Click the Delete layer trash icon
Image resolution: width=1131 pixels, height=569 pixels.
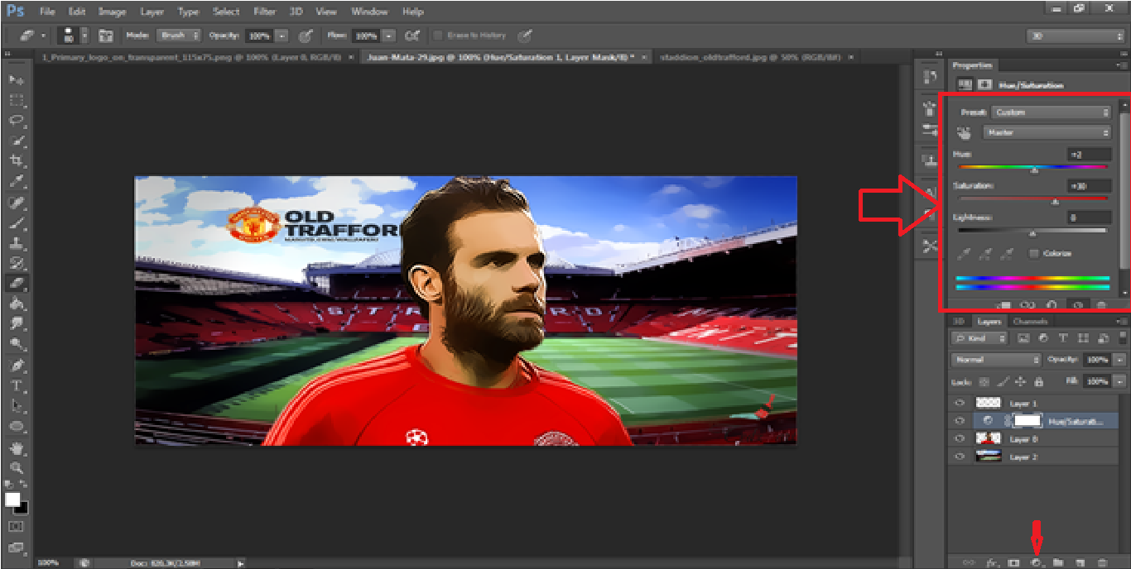1102,562
